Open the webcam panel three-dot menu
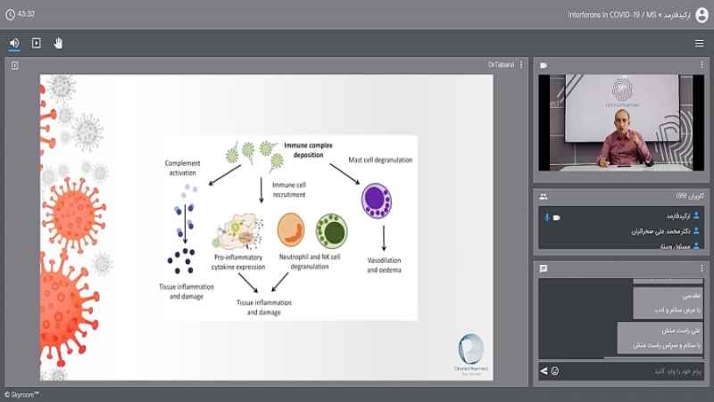 click(x=702, y=65)
